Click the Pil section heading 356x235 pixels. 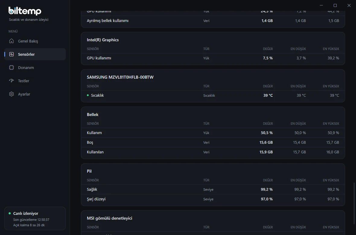pos(89,171)
